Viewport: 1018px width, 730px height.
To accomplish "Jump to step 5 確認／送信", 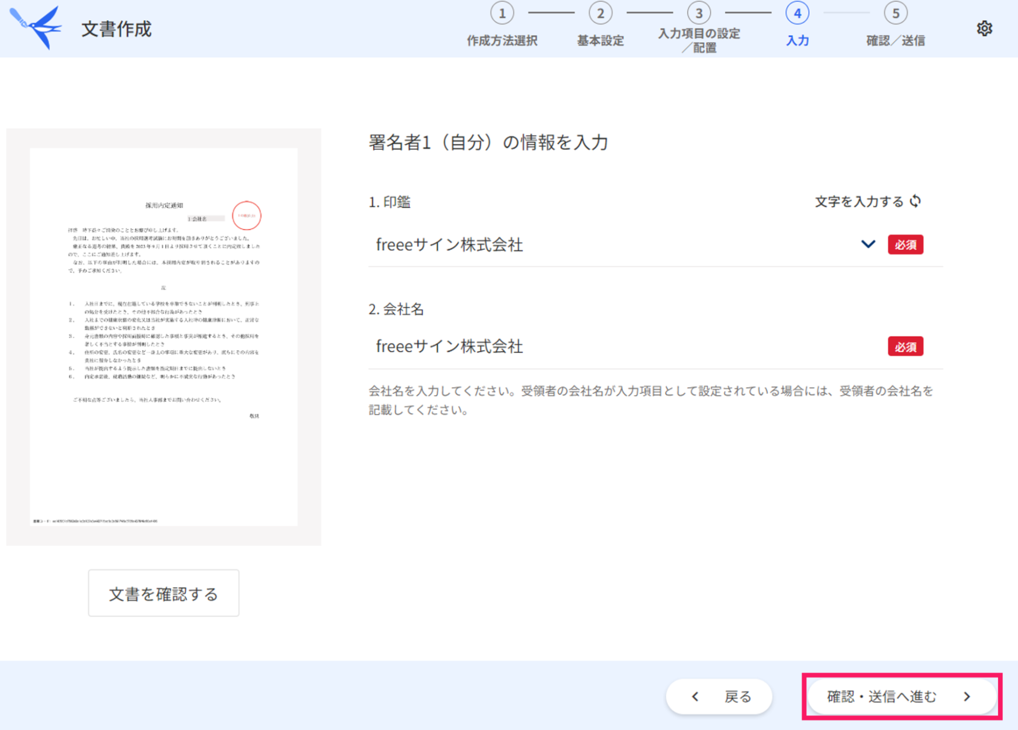I will (x=895, y=25).
